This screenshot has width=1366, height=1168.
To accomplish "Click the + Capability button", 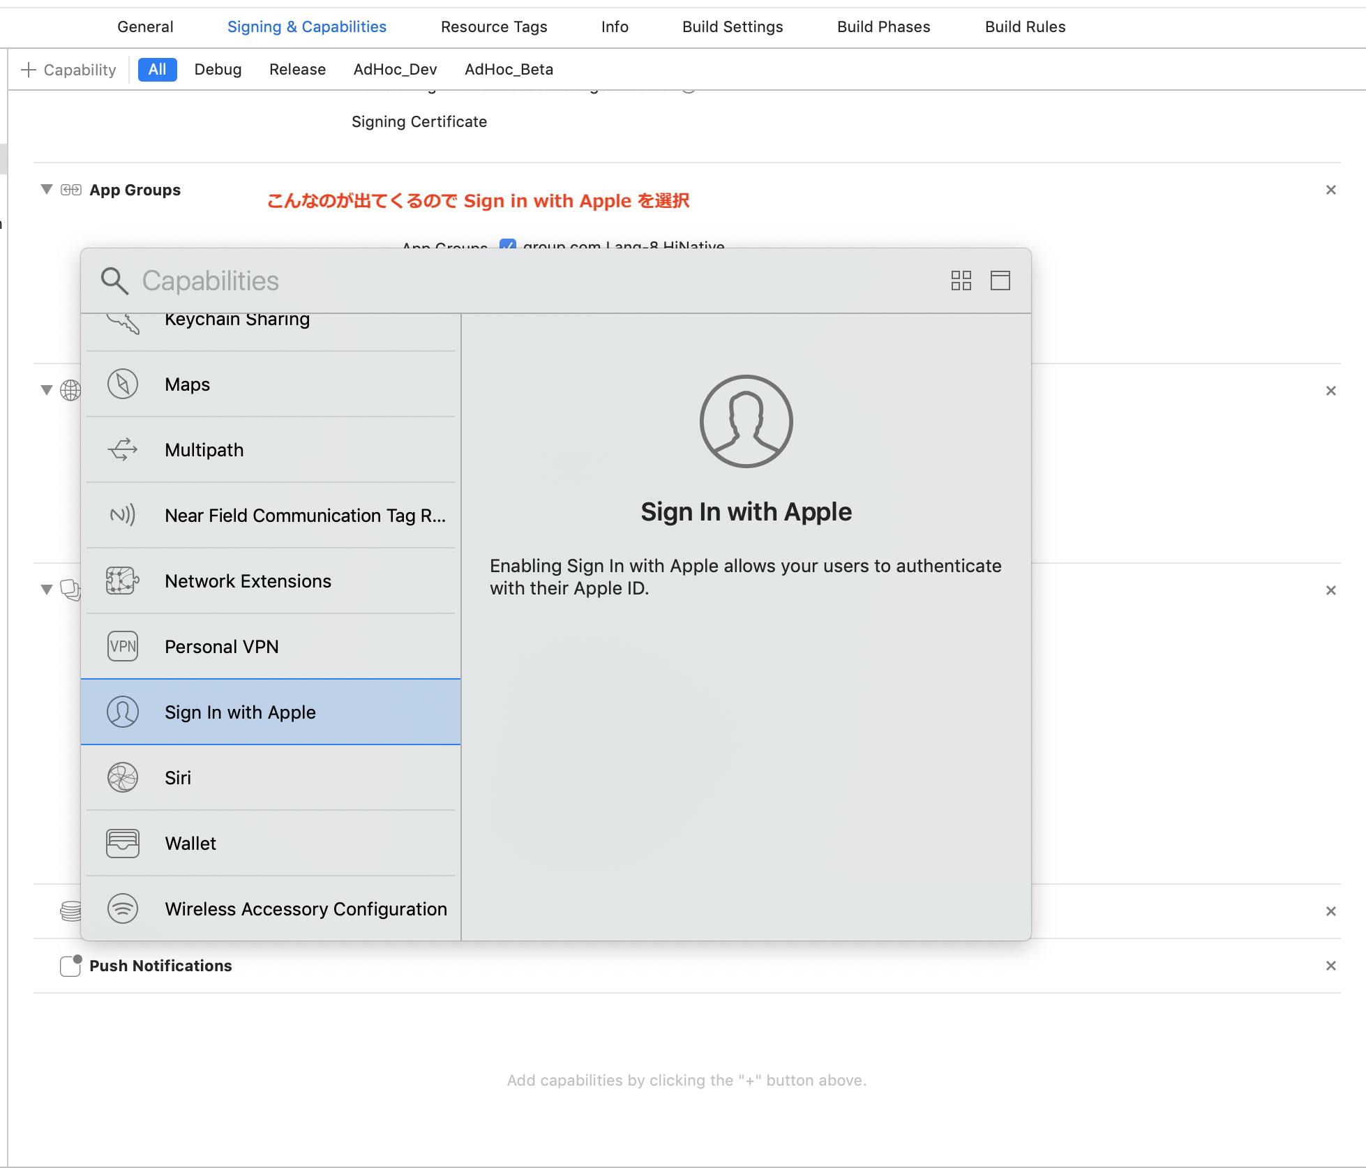I will (68, 70).
